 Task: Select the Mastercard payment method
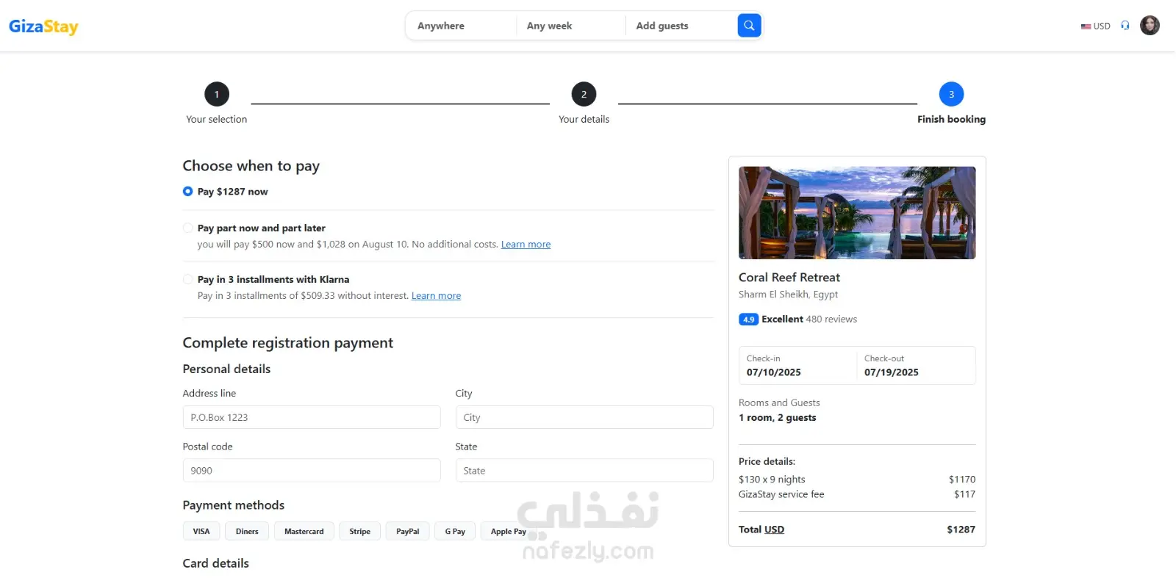(x=304, y=531)
